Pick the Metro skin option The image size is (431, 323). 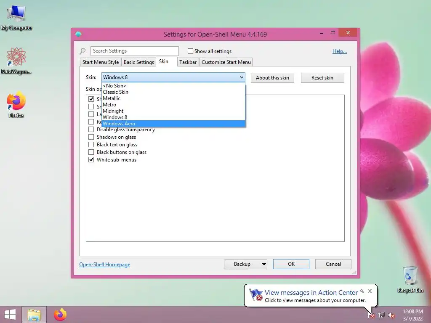point(173,105)
